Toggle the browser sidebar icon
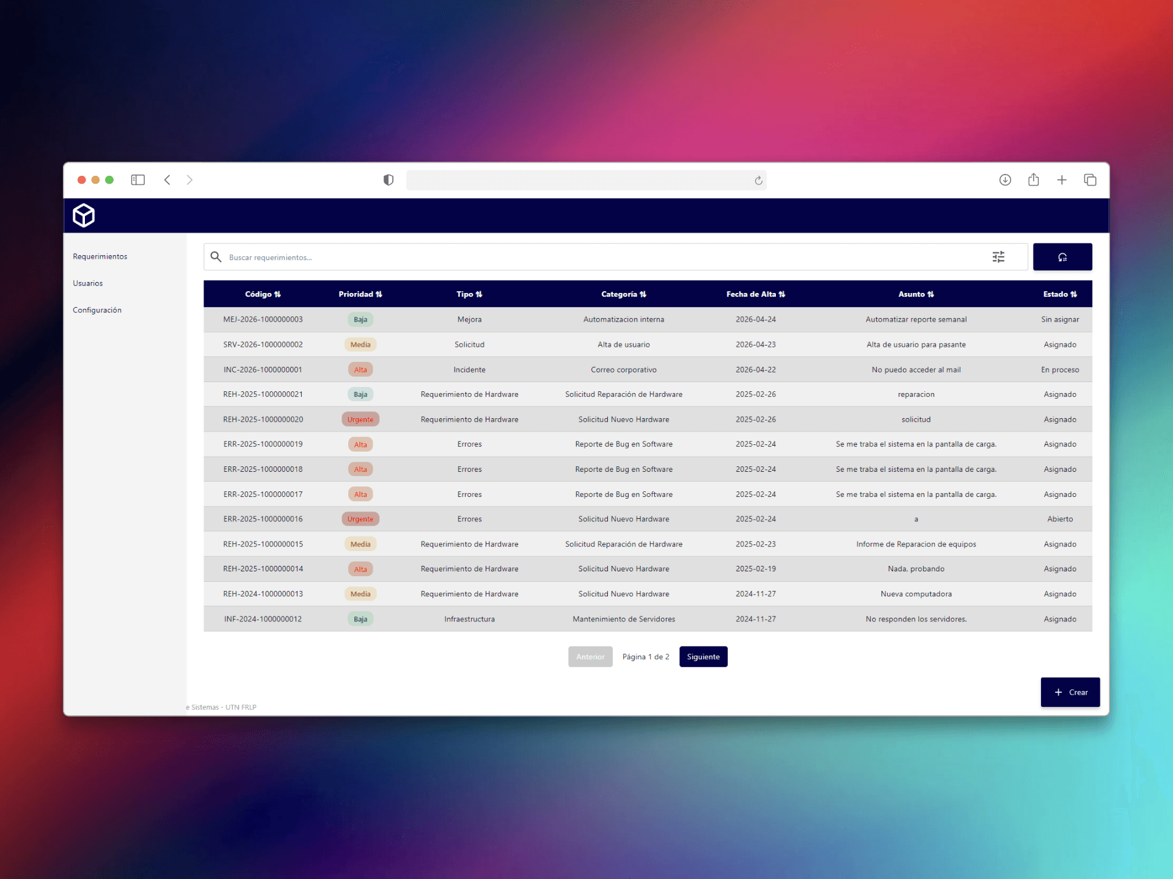The image size is (1173, 879). click(x=138, y=180)
